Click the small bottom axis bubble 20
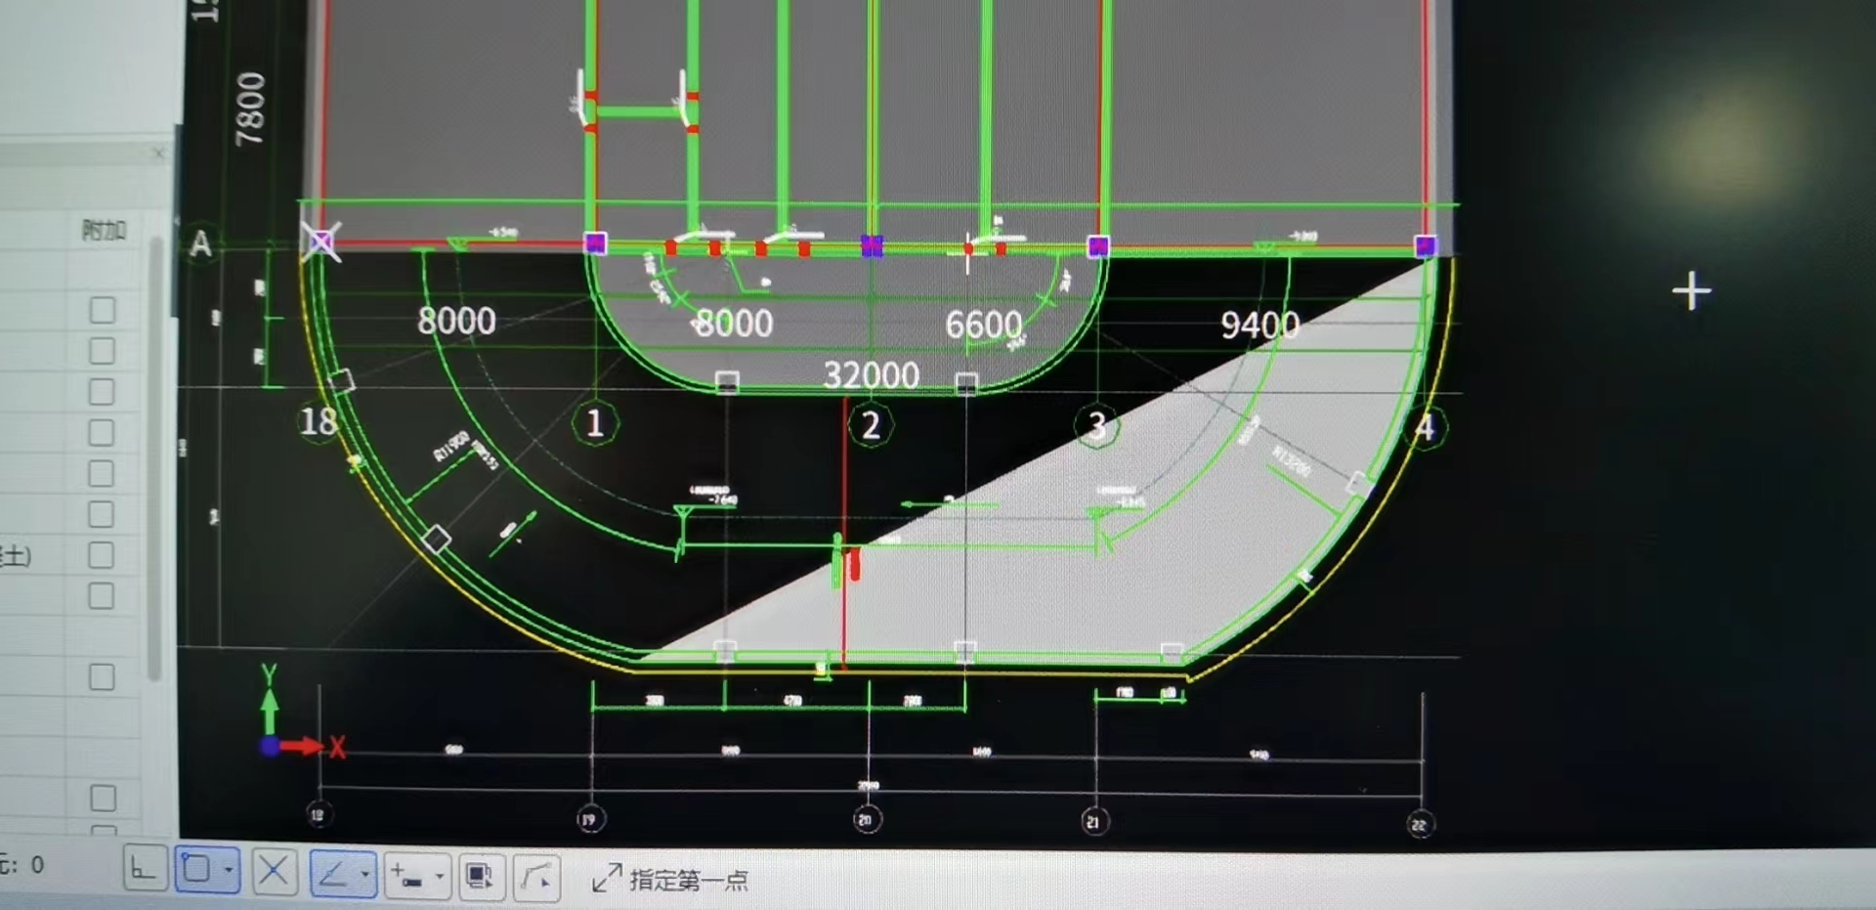This screenshot has height=910, width=1876. point(867,818)
